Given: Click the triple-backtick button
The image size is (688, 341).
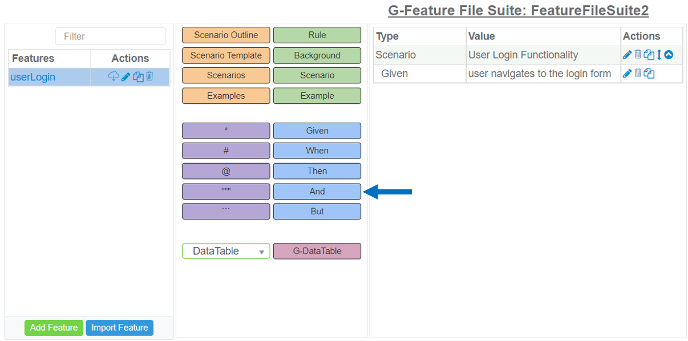Looking at the screenshot, I should coord(226,211).
